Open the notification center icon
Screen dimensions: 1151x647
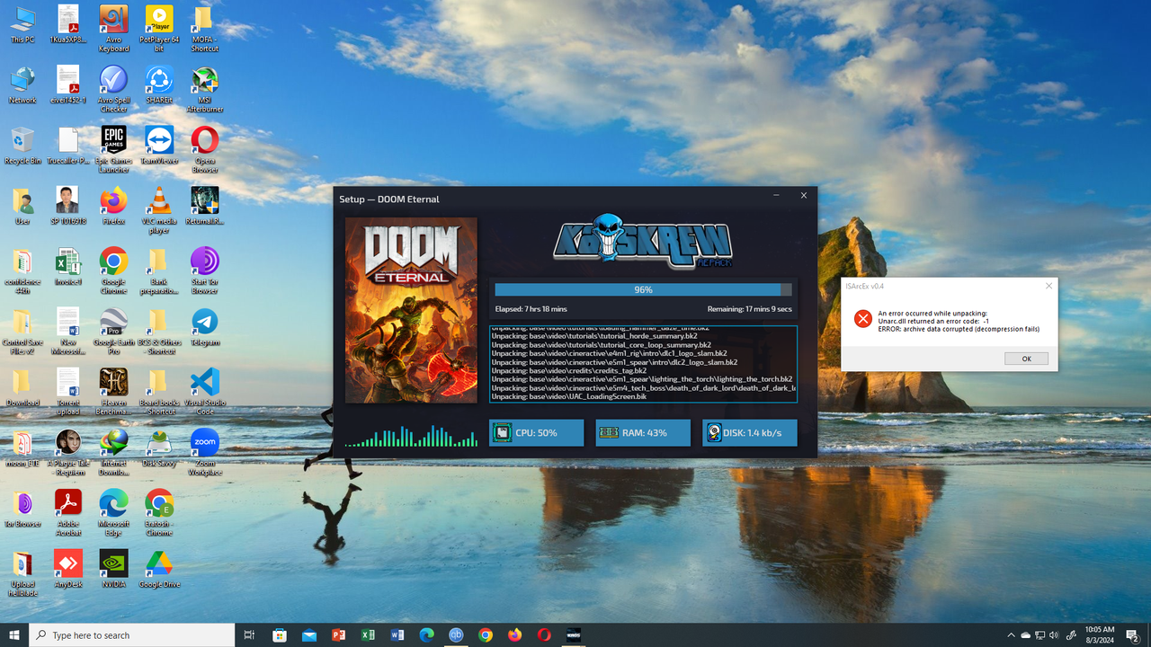tap(1132, 635)
